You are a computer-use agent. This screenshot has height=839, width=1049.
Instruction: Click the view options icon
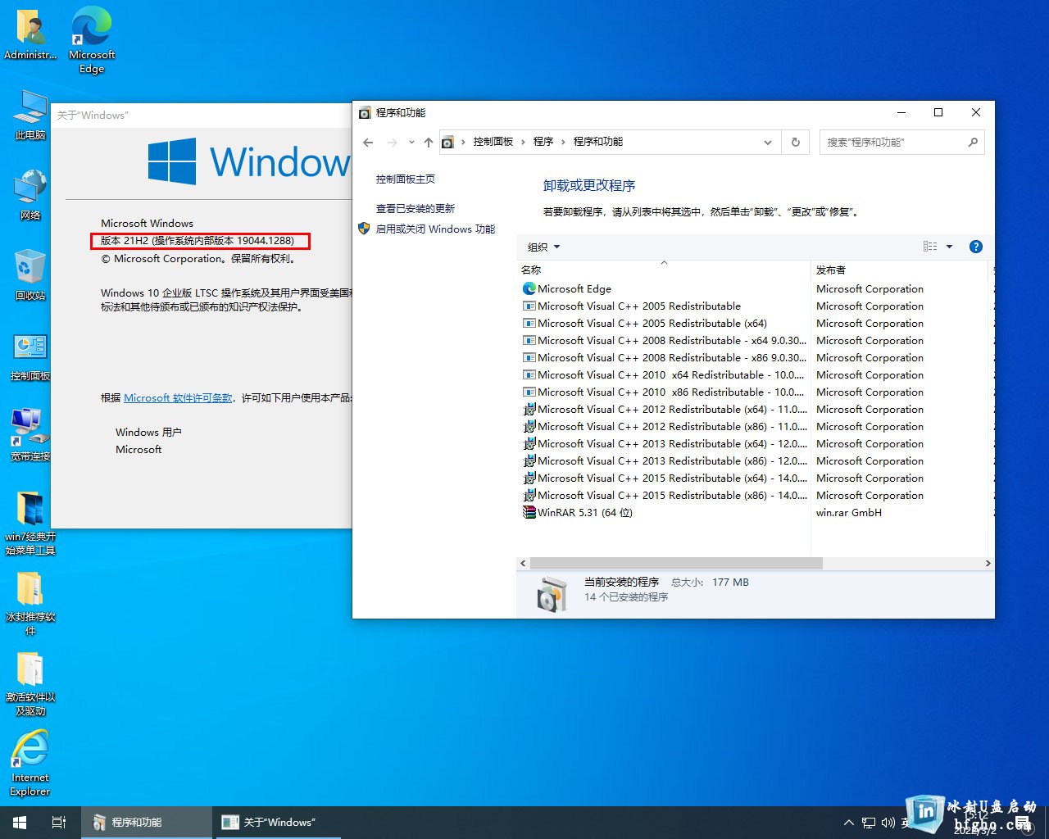[x=930, y=247]
